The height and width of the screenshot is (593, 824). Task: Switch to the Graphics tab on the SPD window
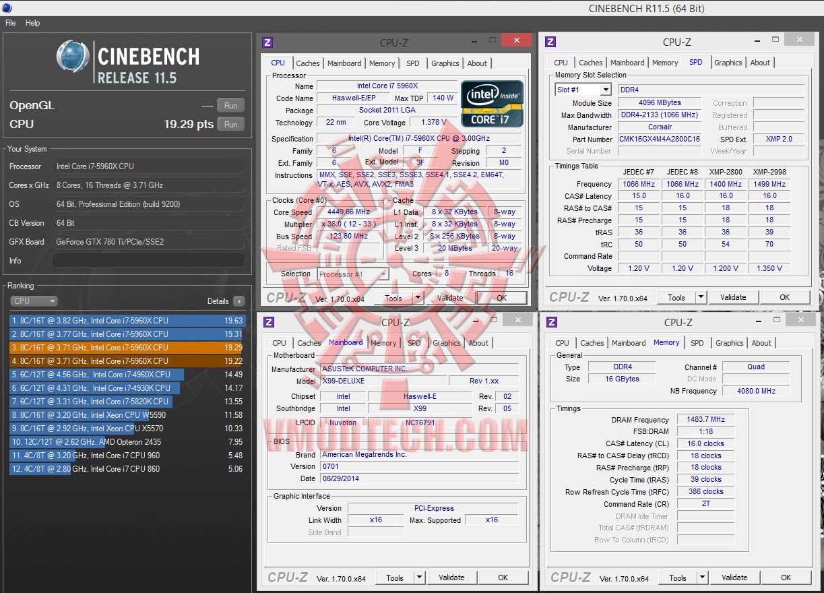pyautogui.click(x=728, y=62)
